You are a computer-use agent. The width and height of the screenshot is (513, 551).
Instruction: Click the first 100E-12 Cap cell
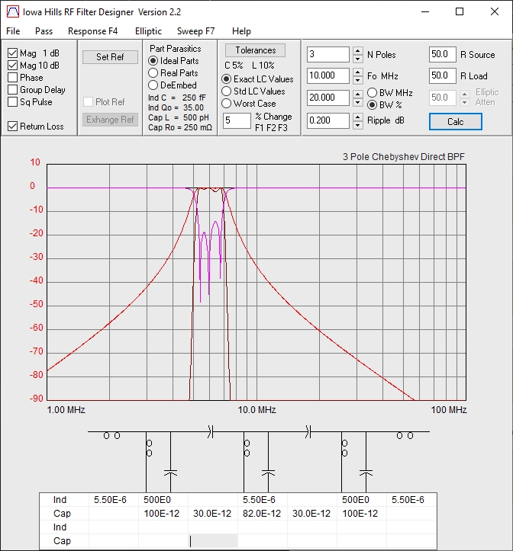coord(163,514)
